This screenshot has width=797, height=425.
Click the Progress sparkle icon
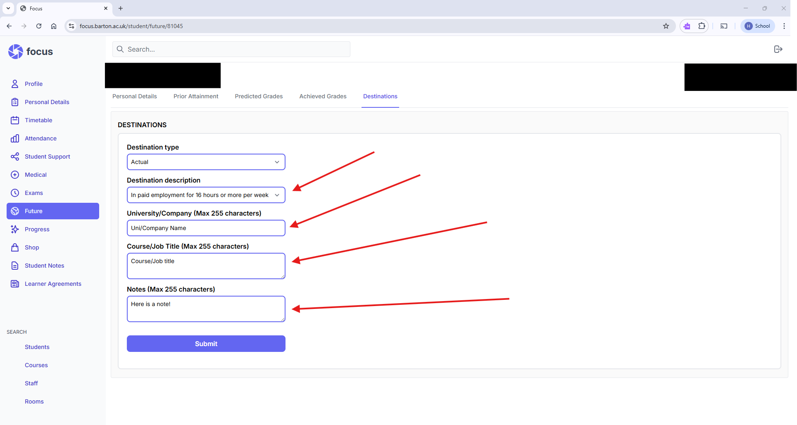15,229
